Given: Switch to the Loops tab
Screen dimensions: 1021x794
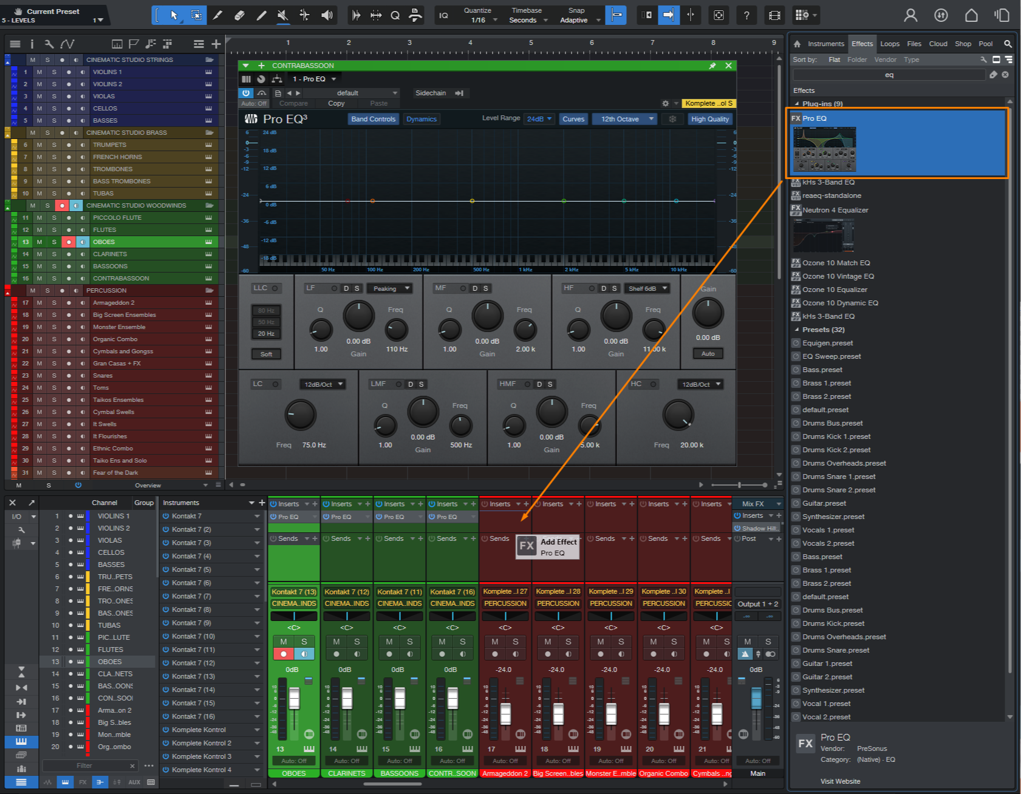Looking at the screenshot, I should click(x=890, y=44).
